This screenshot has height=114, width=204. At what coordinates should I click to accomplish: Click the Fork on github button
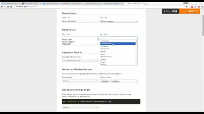click(171, 11)
